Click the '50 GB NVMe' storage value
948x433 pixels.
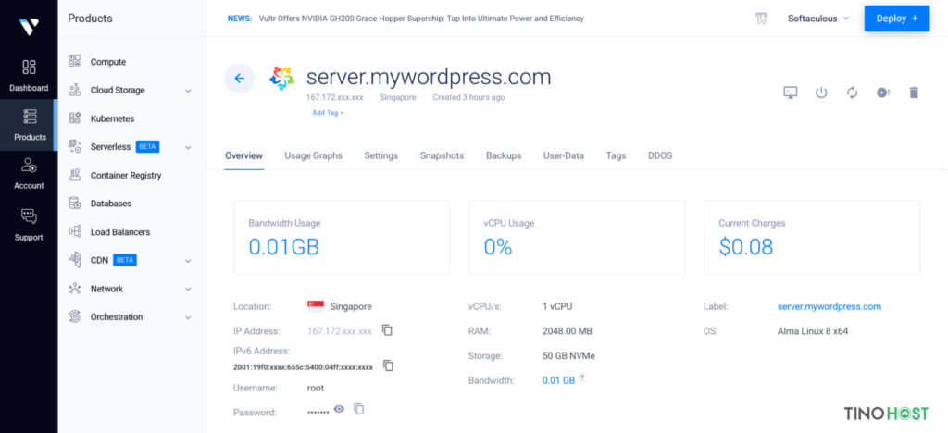coord(569,356)
